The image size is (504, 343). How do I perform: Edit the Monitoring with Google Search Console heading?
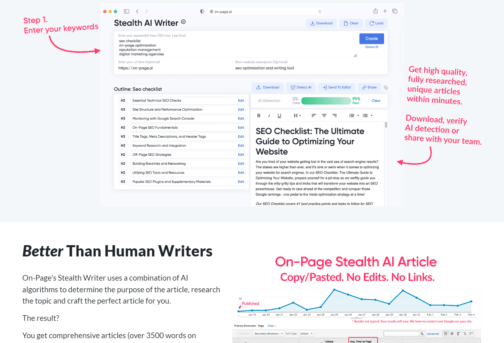pyautogui.click(x=241, y=119)
